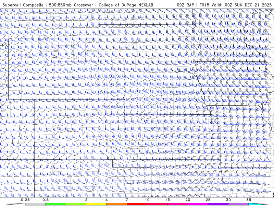Click the purple legend swatch between 25 and 30

tap(218, 204)
